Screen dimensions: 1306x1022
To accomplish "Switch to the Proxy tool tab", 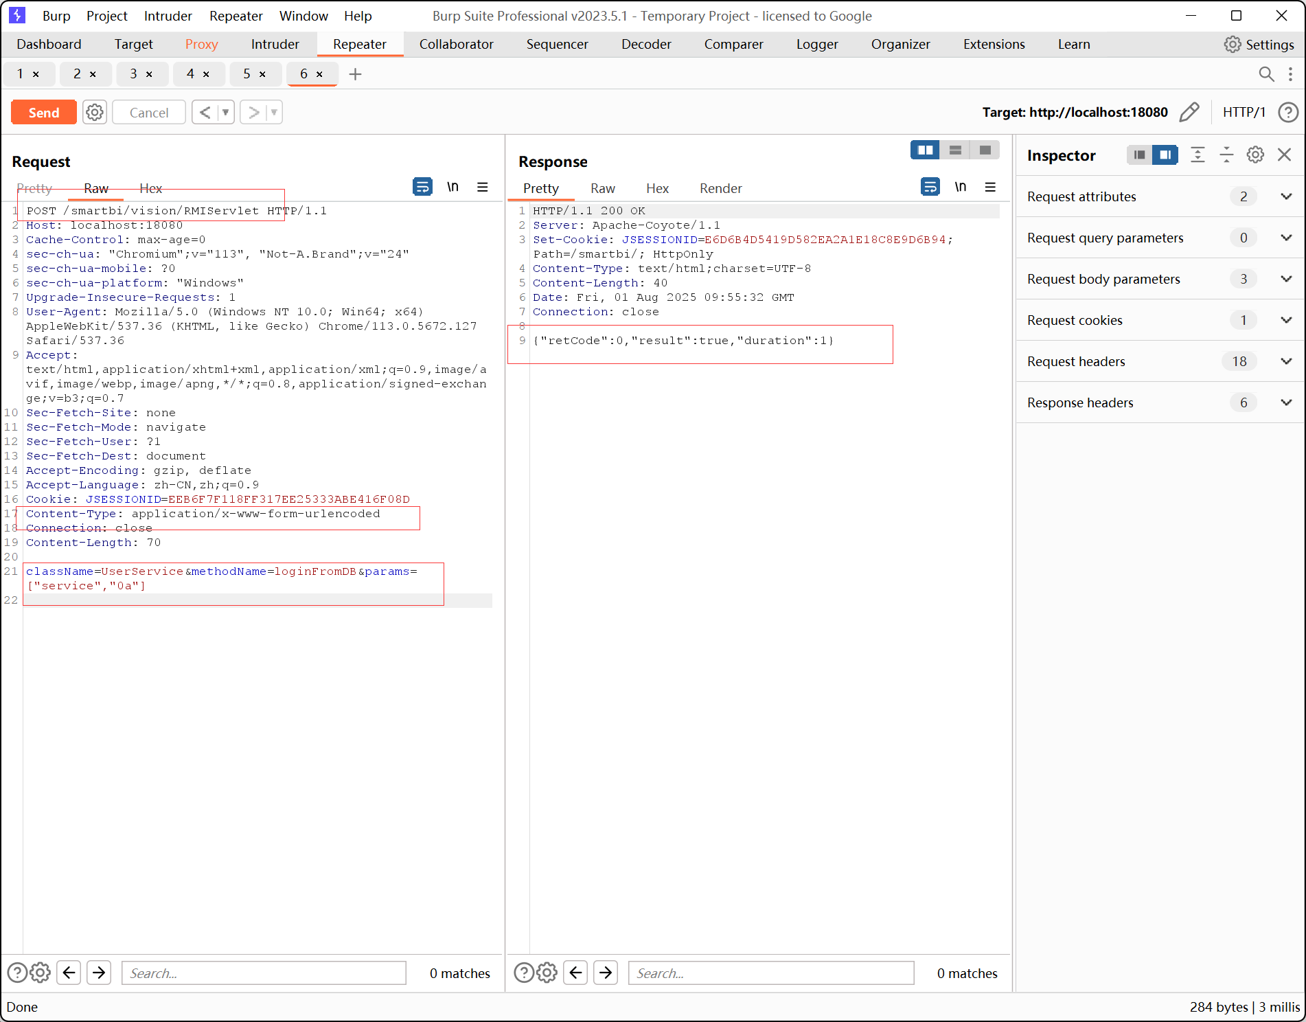I will tap(201, 44).
